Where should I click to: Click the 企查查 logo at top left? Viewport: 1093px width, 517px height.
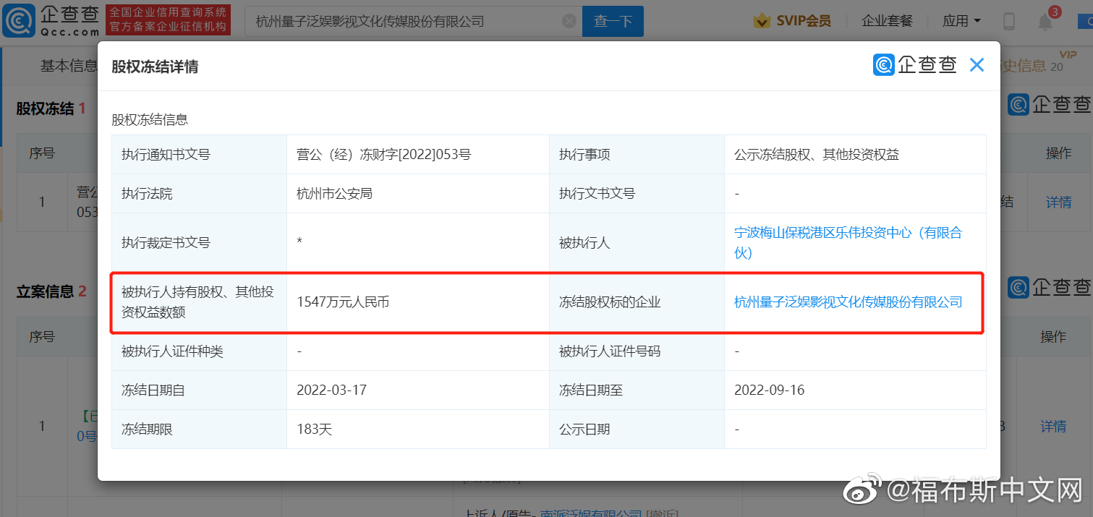pos(48,20)
